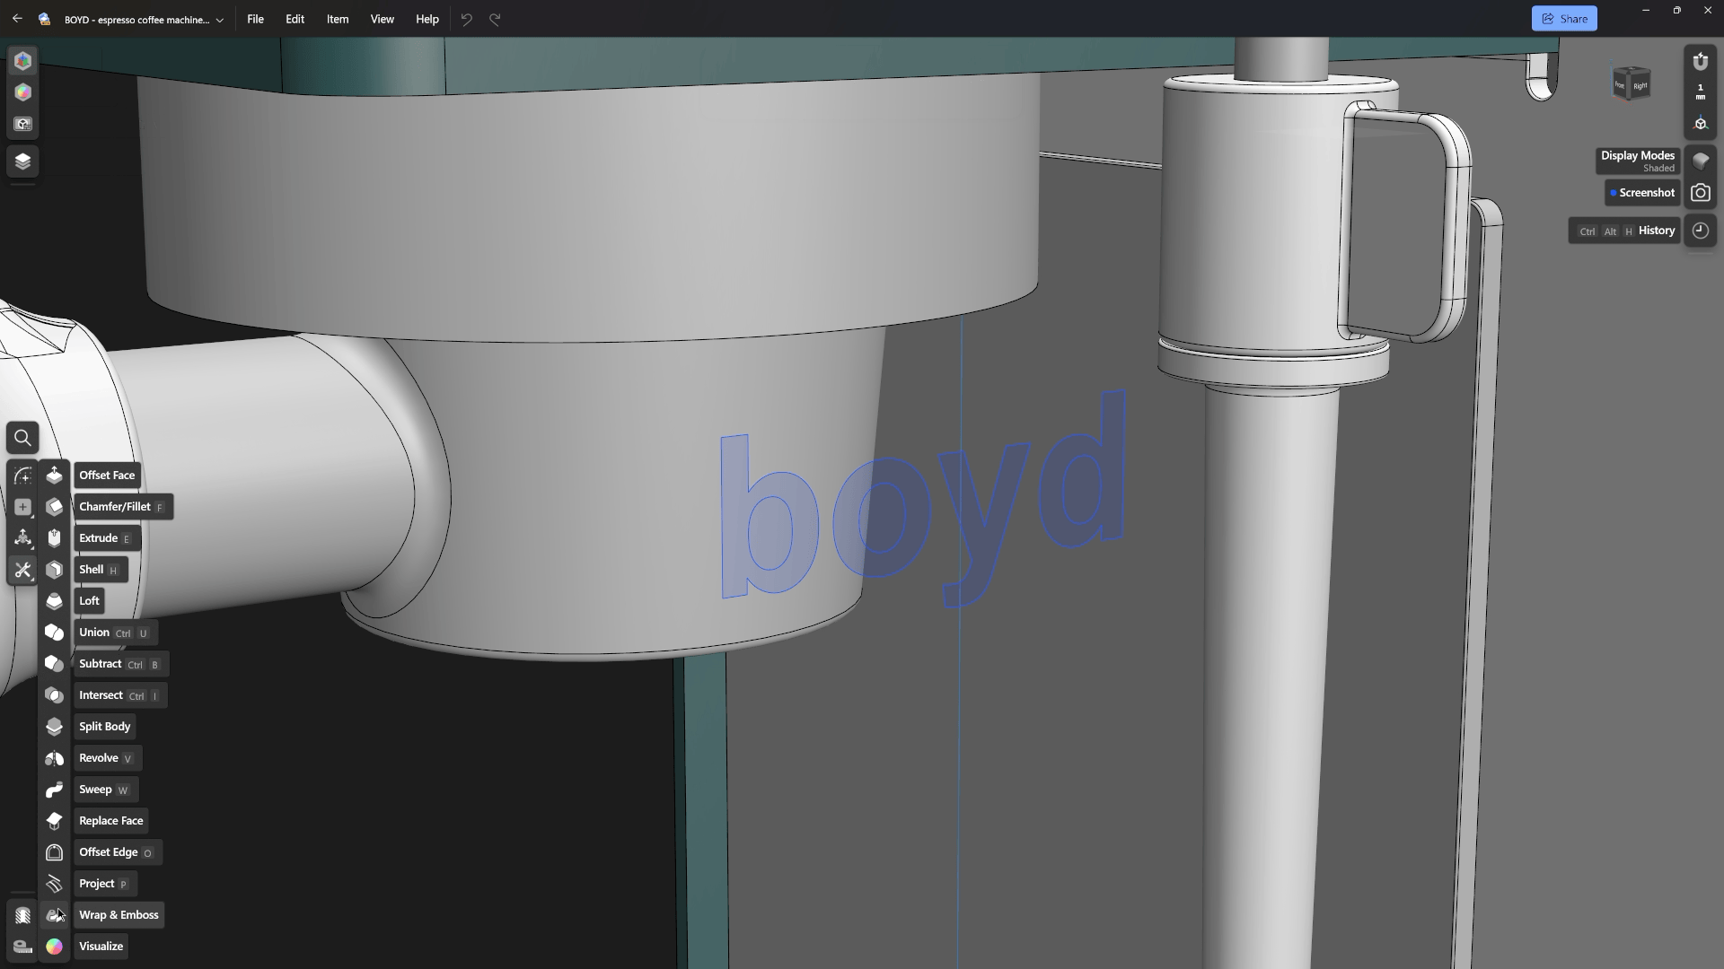Viewport: 1724px width, 969px height.
Task: Click the Front face of view cube
Action: coord(1620,85)
